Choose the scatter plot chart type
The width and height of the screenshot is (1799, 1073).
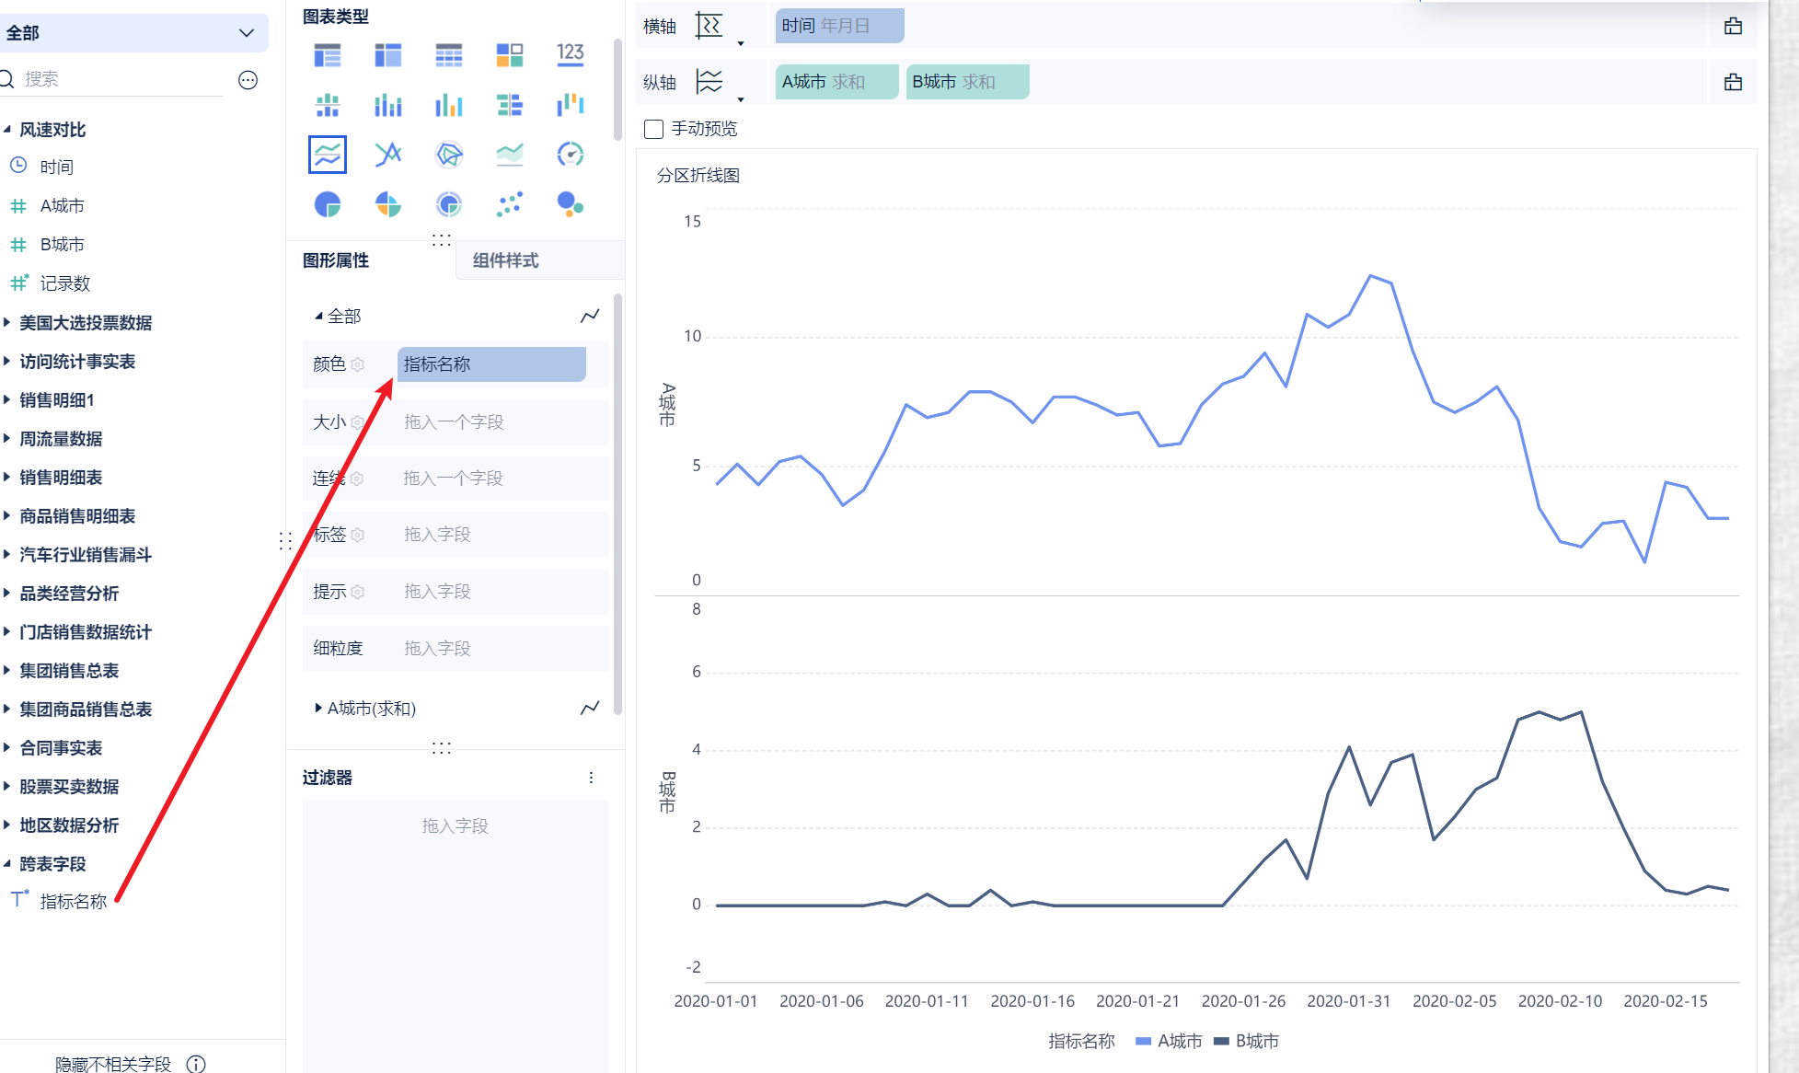click(509, 204)
